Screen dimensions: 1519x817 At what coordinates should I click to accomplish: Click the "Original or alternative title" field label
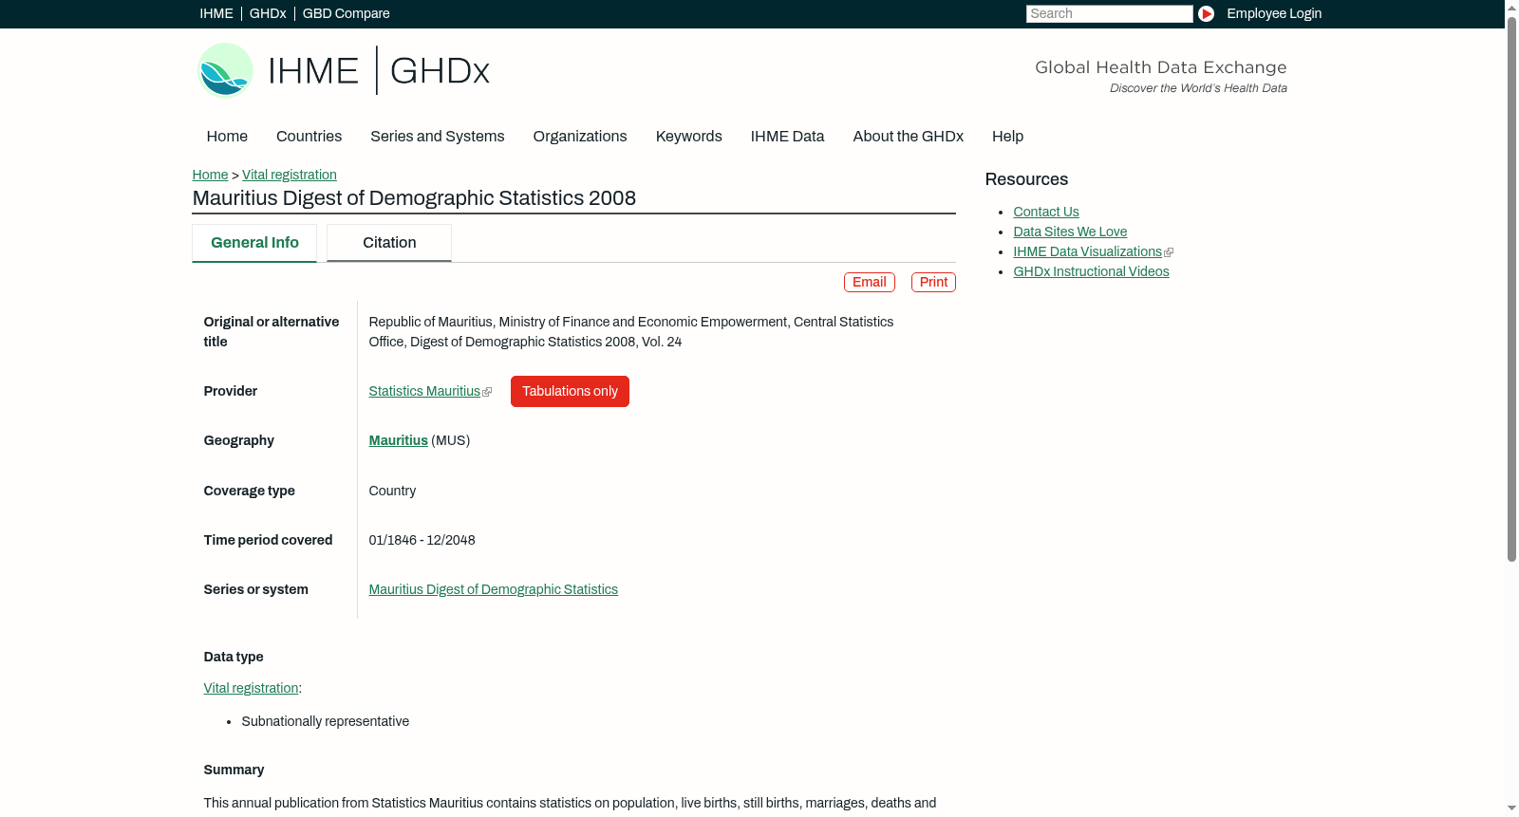click(x=272, y=331)
